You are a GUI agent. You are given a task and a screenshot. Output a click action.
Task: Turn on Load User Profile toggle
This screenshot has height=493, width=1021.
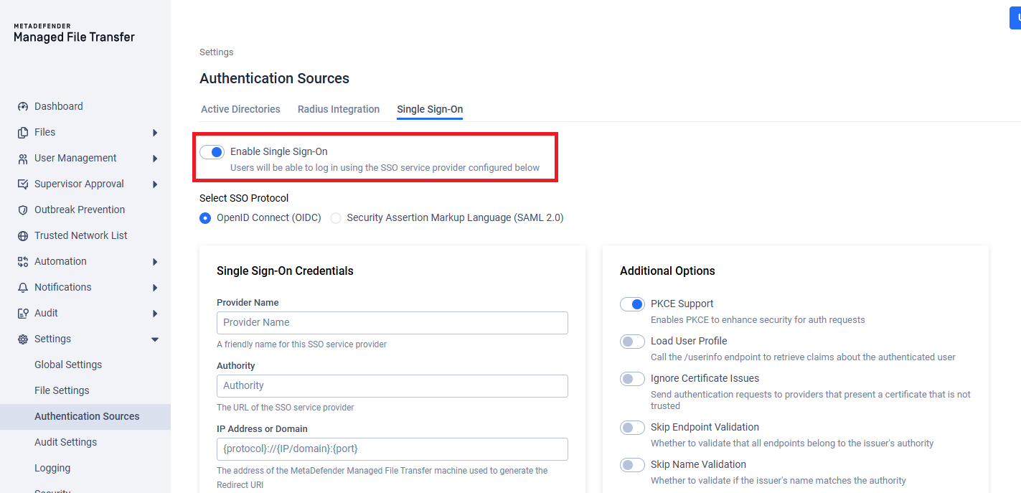(632, 342)
